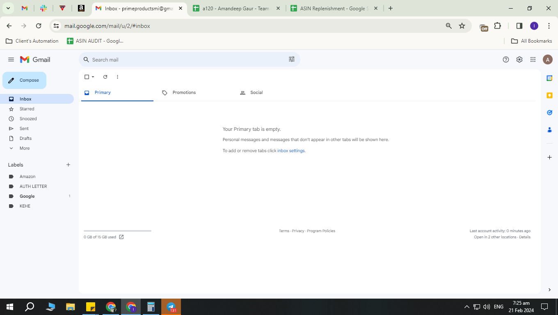Viewport: 558px width, 315px height.
Task: Open Calculator from the taskbar
Action: click(151, 307)
